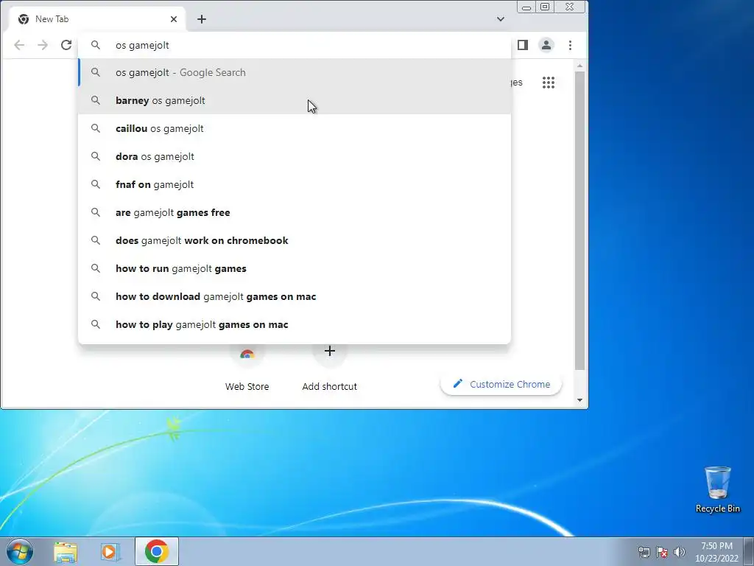Open the profile avatar icon

pyautogui.click(x=546, y=45)
